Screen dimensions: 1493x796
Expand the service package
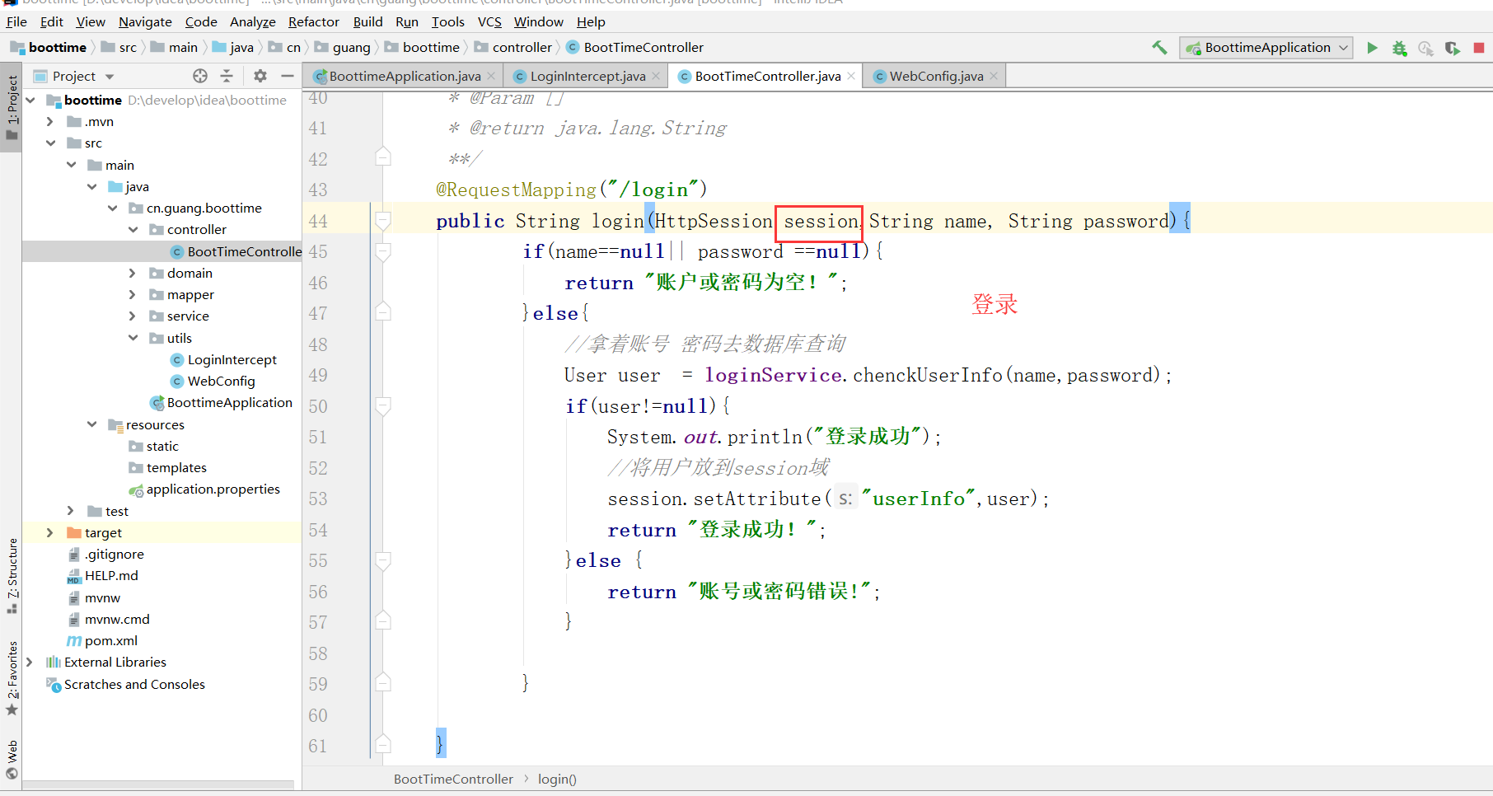tap(133, 316)
